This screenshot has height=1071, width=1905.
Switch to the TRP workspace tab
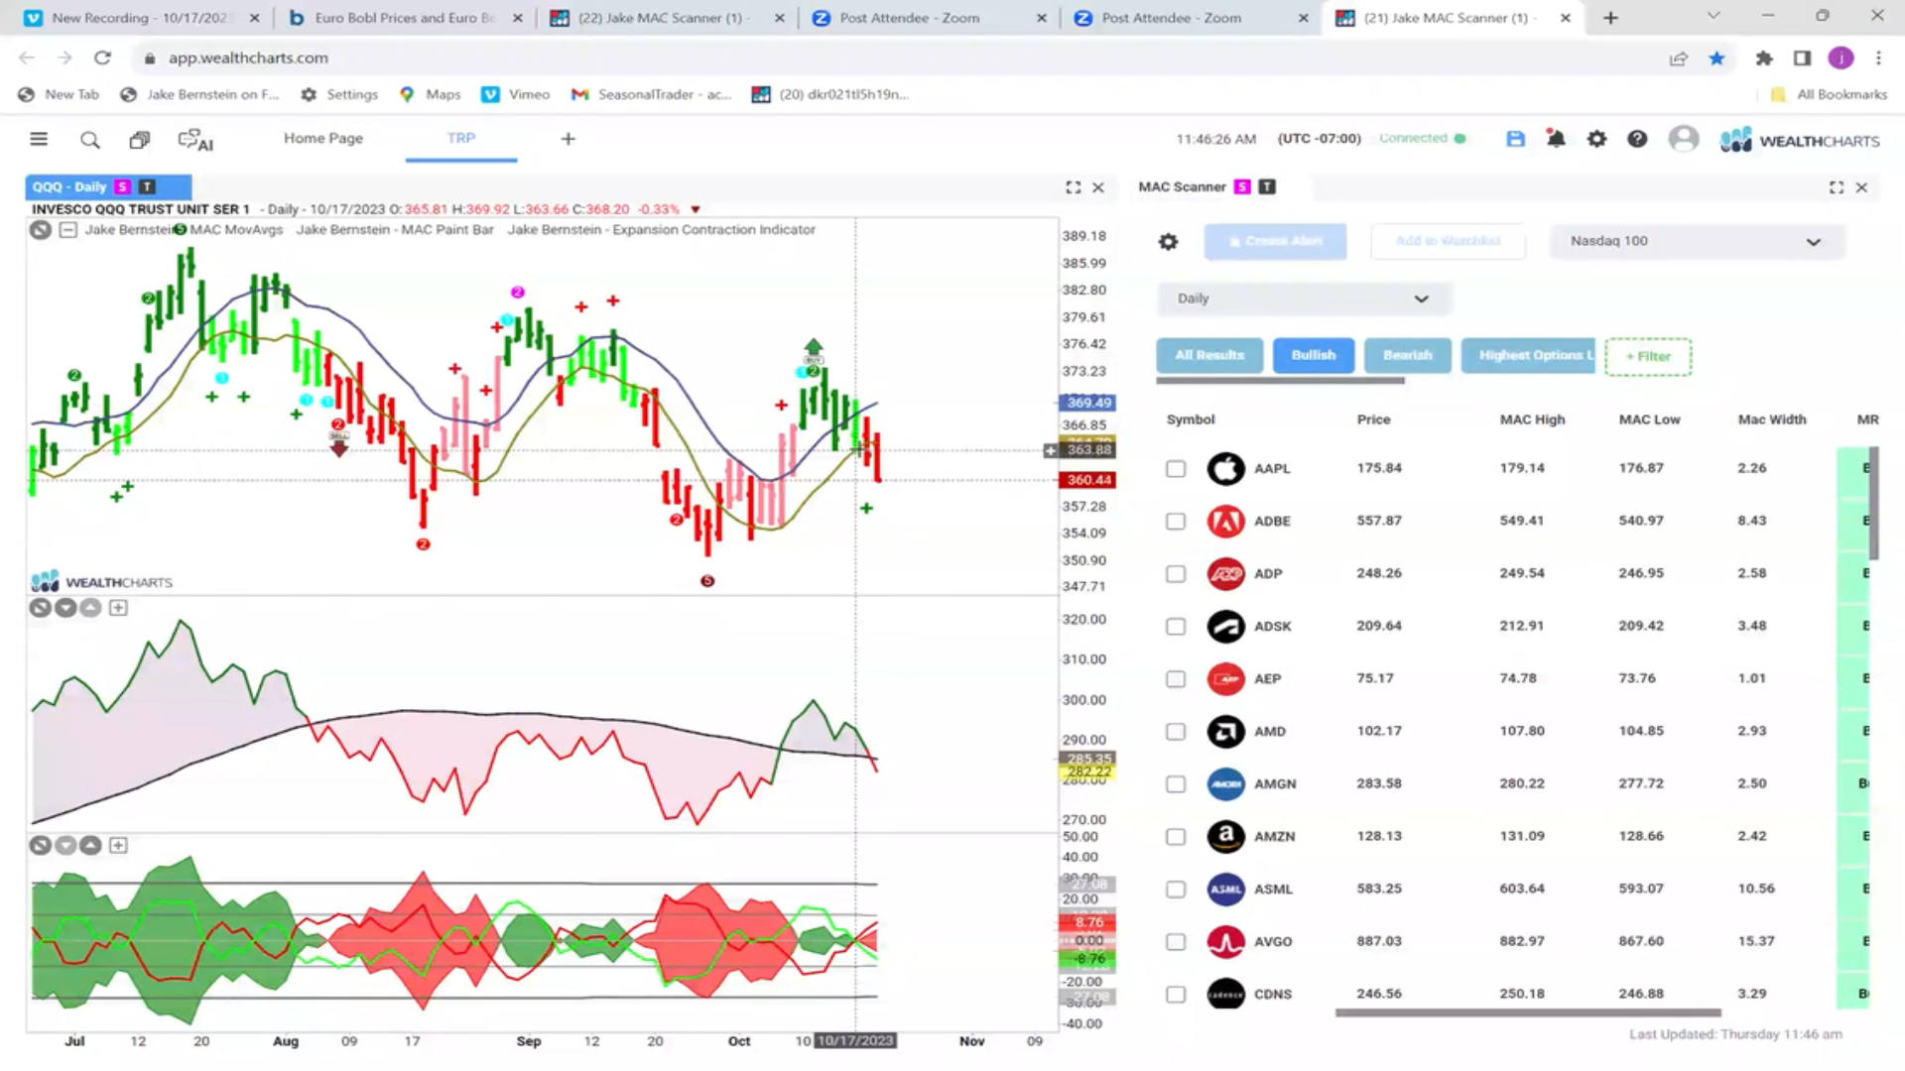point(461,139)
